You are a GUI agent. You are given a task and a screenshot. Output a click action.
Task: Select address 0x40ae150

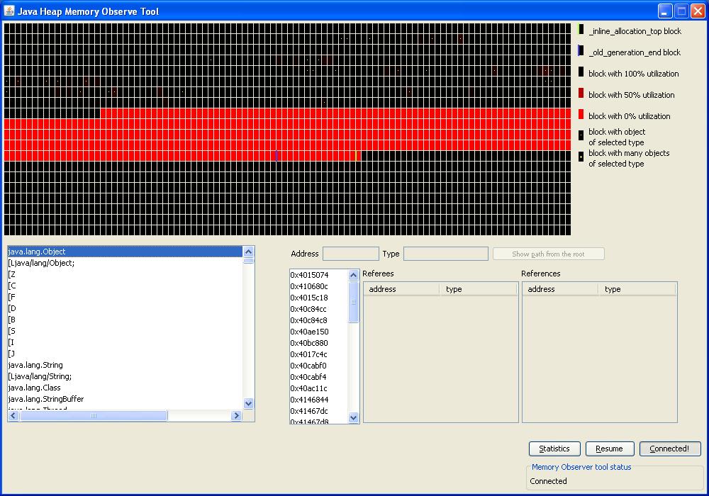coord(319,332)
